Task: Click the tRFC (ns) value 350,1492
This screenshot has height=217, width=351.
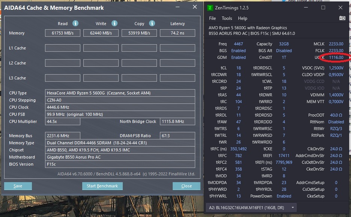Action: tap(238, 149)
